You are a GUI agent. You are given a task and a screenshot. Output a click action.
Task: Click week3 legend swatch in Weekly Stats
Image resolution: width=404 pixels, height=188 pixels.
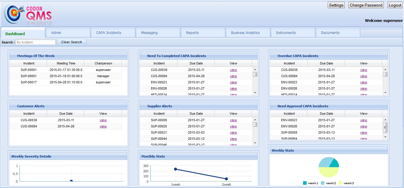340,183
